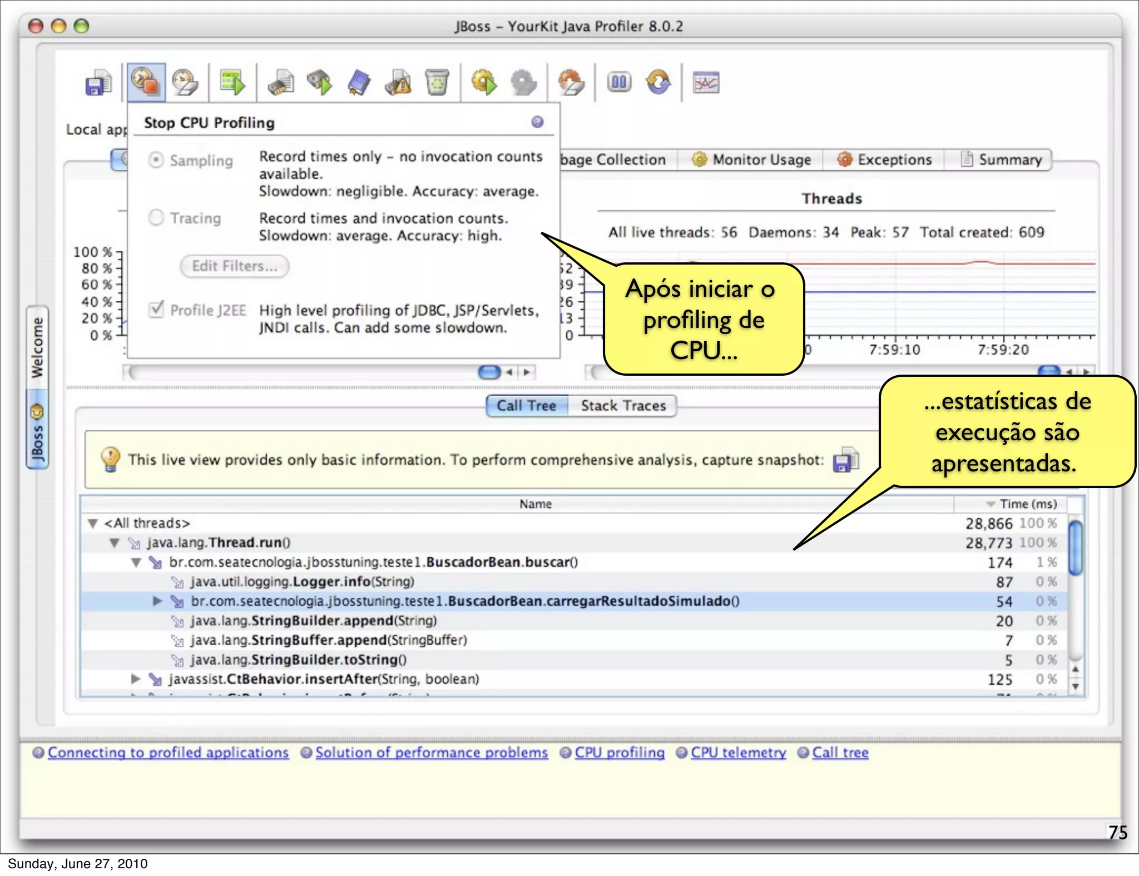Screen dimensions: 1139x876
Task: Toggle the Profile J2EE checkbox
Action: pos(156,309)
